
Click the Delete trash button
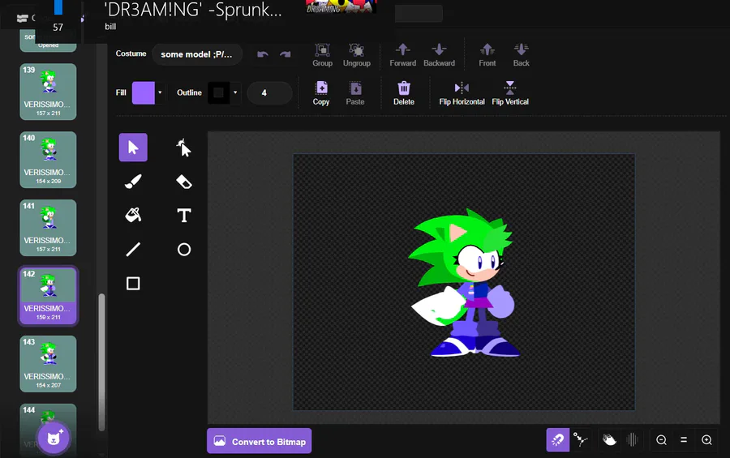[404, 93]
